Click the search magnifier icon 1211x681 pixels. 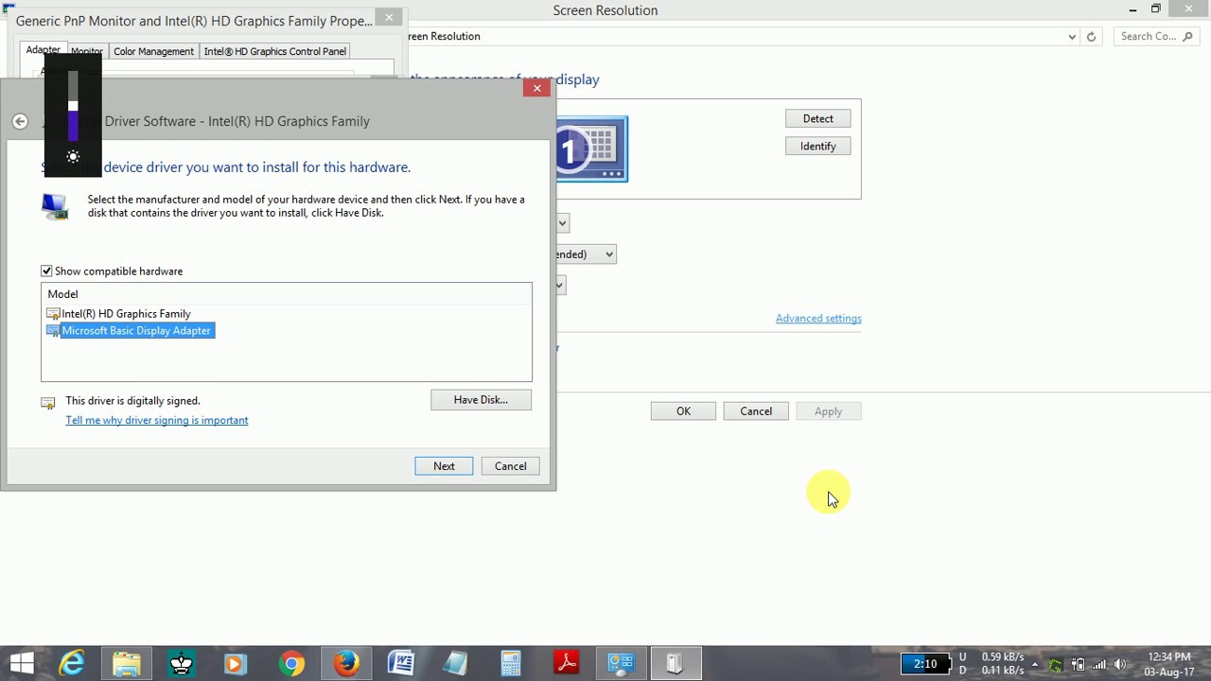[1189, 37]
